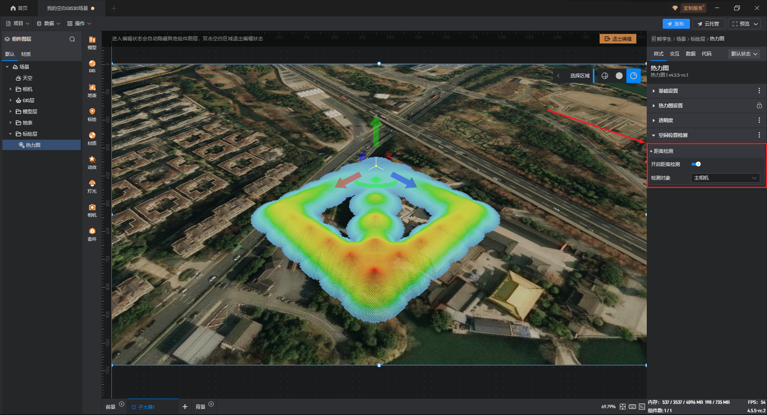Open the 灯光 (lighting) component panel
This screenshot has height=415, width=767.
[x=92, y=186]
